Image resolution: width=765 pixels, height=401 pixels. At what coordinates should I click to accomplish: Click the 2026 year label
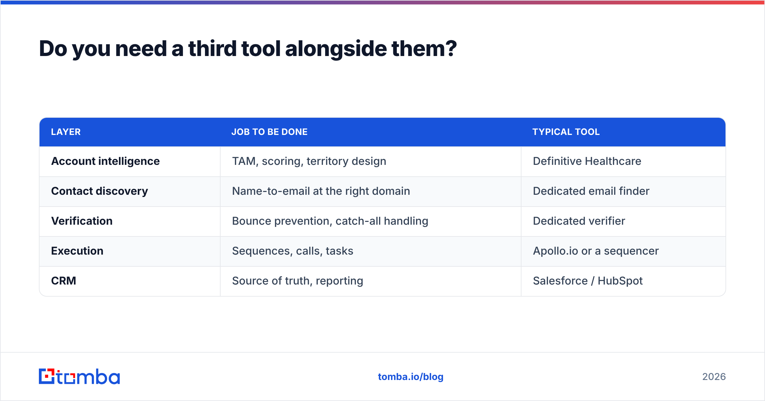click(714, 377)
